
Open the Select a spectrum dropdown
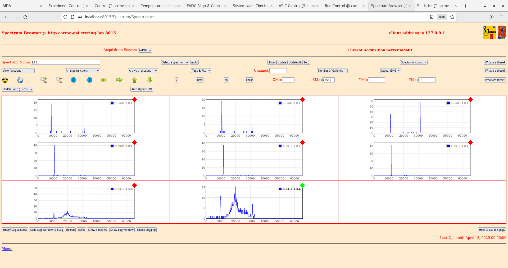click(x=175, y=62)
